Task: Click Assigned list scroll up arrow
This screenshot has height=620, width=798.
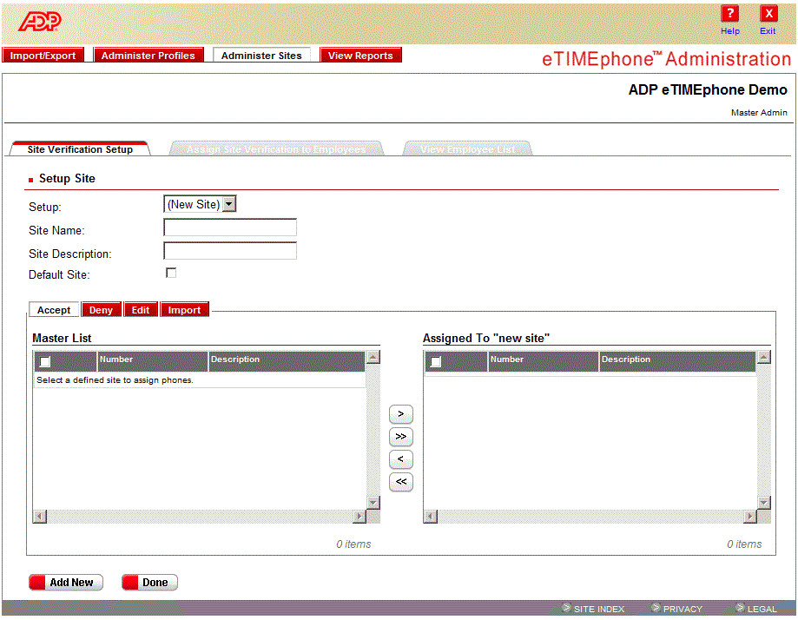Action: click(764, 358)
